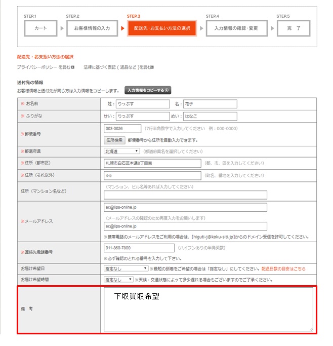Click the 完了 step box
The width and height of the screenshot is (333, 346).
click(293, 28)
